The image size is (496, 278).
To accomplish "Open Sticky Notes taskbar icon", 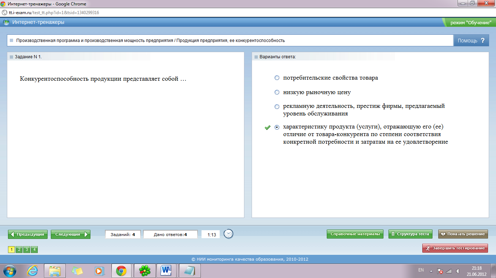I will 77,270.
